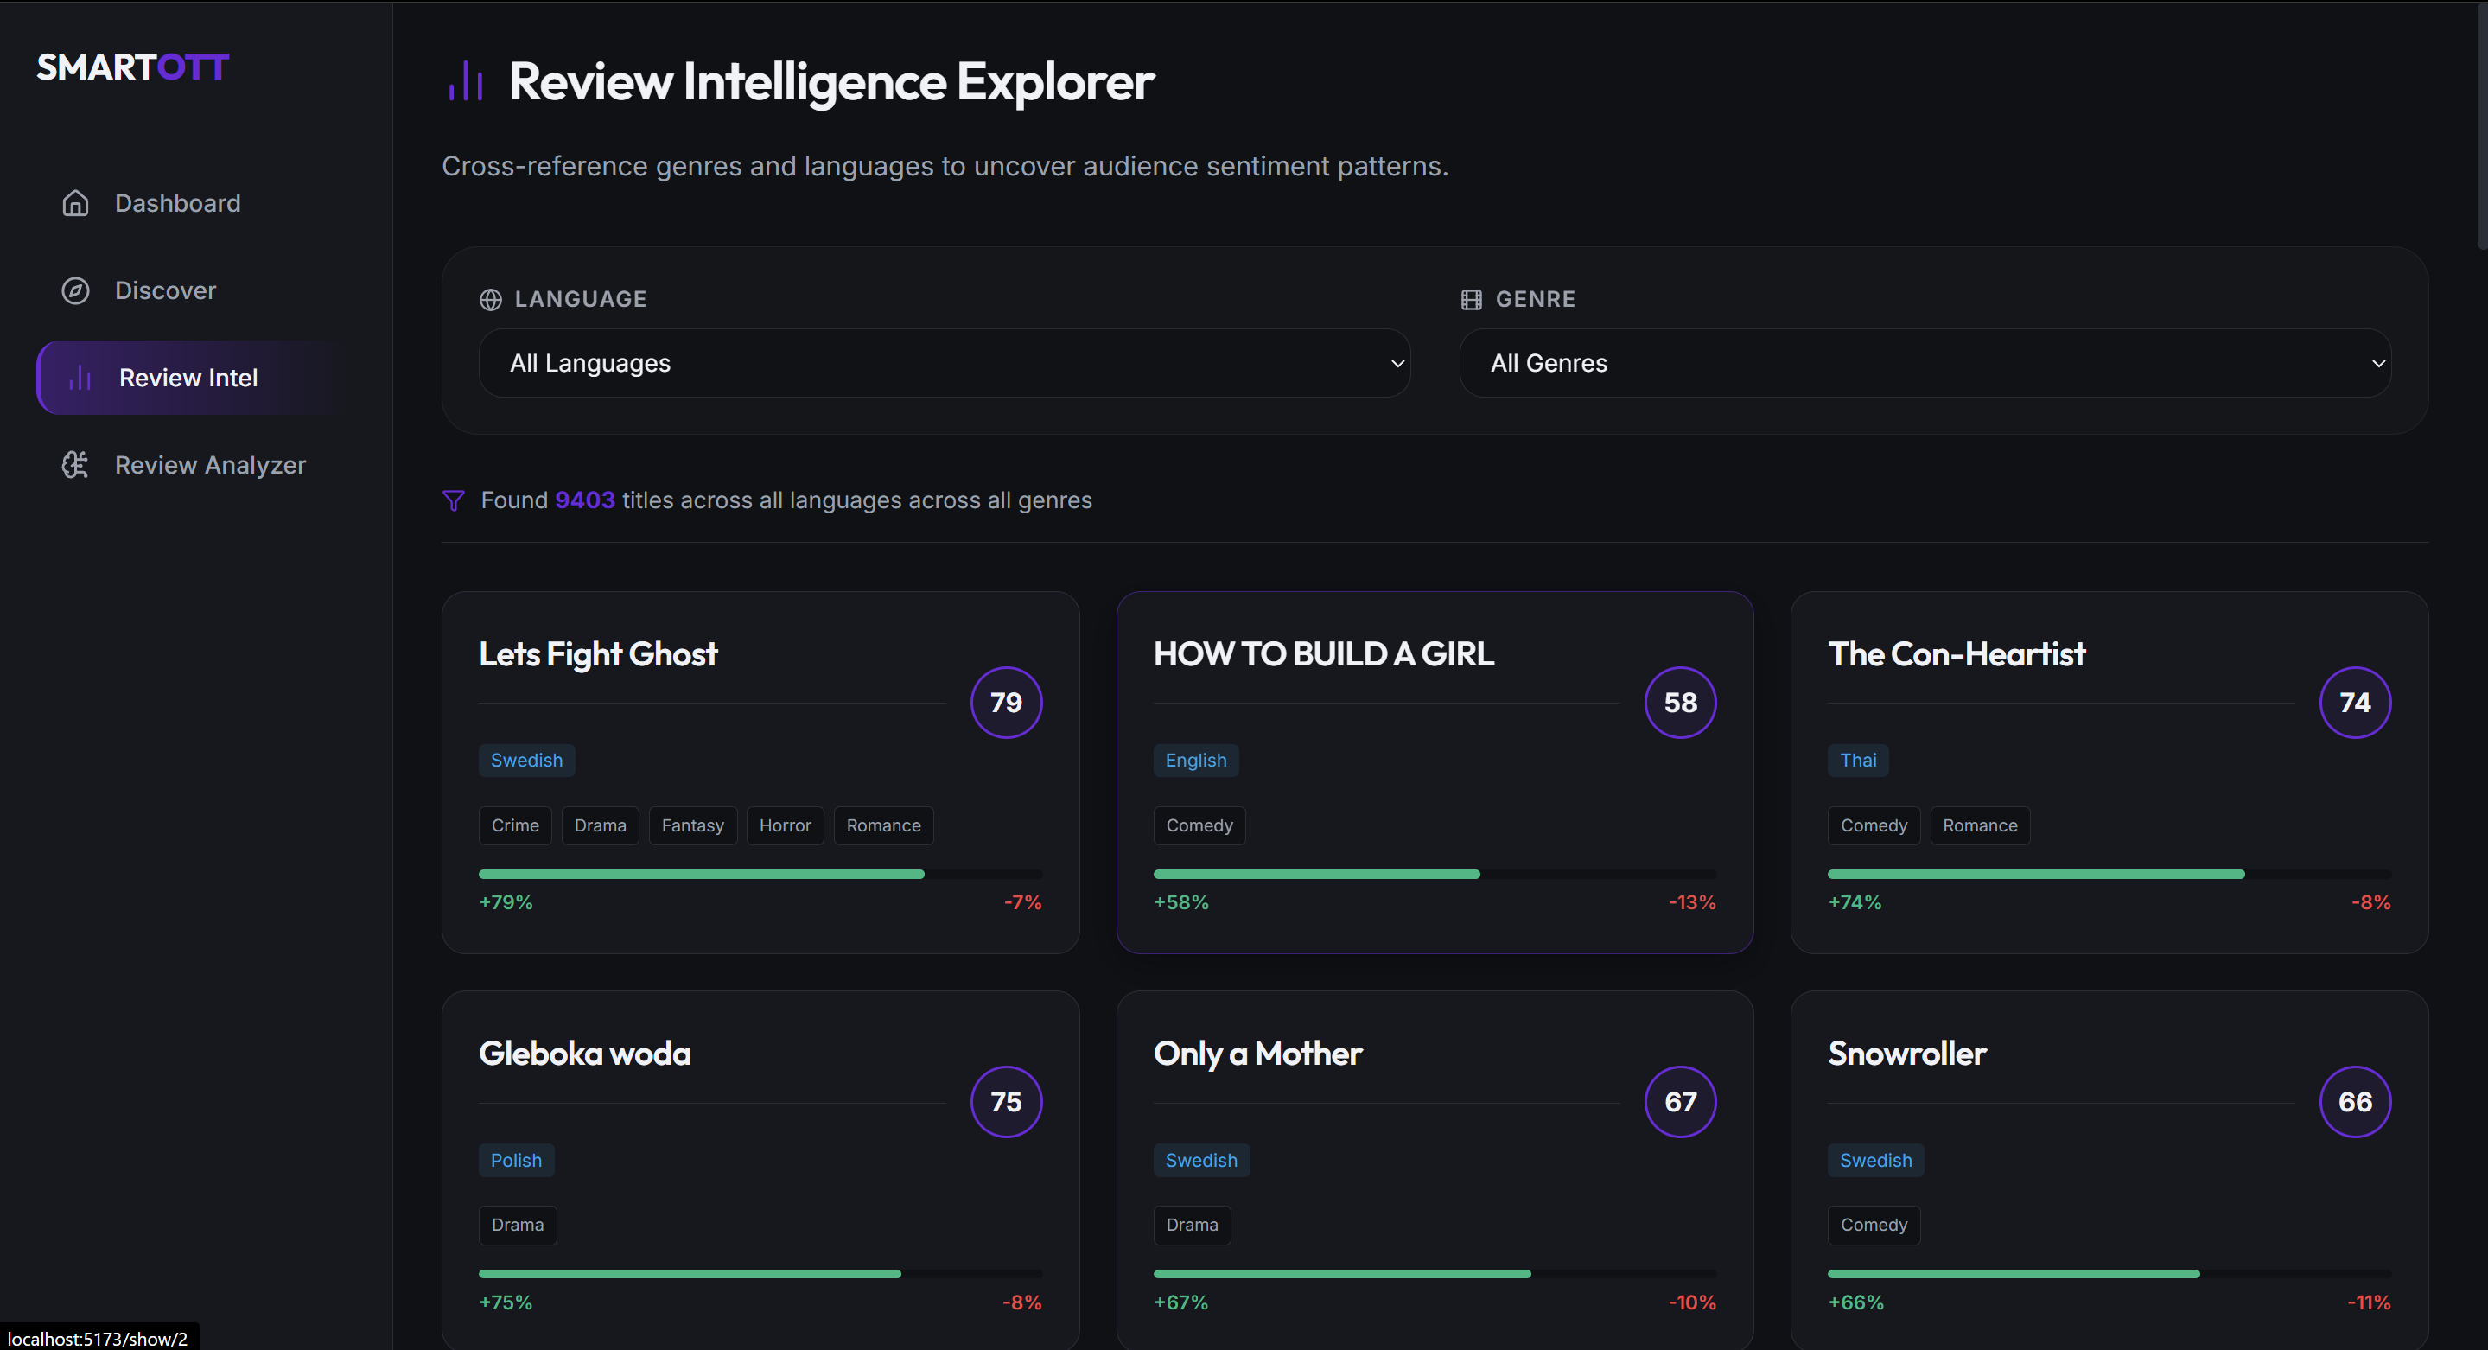2488x1350 pixels.
Task: Click the +79% positive value
Action: (x=506, y=902)
